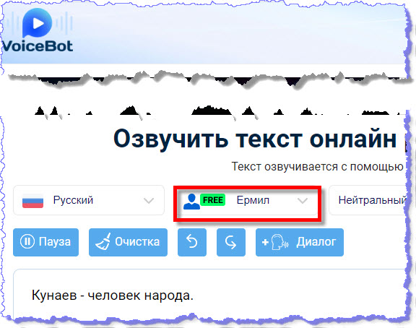
Task: Click the undo arrow button
Action: tap(192, 242)
